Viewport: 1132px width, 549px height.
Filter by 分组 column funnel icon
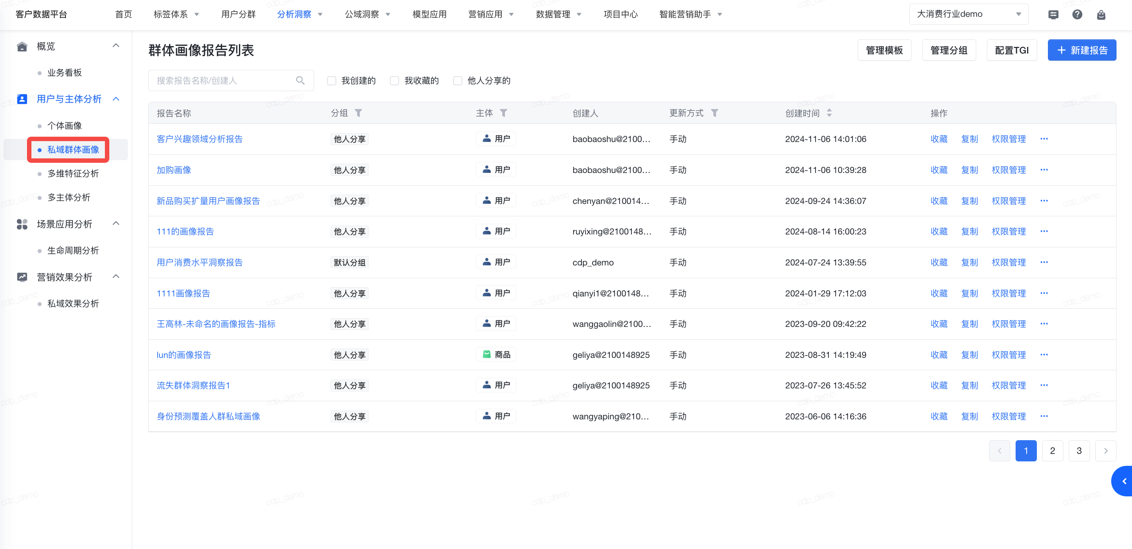pyautogui.click(x=359, y=113)
